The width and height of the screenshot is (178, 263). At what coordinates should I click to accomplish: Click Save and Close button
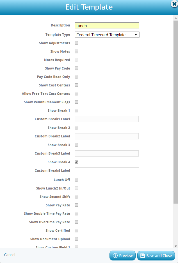tap(156, 256)
